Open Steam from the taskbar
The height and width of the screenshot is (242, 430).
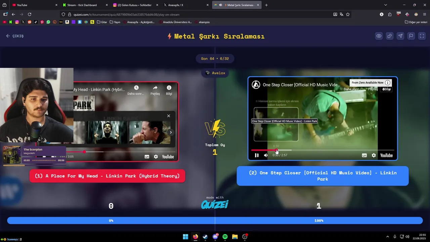[205, 237]
